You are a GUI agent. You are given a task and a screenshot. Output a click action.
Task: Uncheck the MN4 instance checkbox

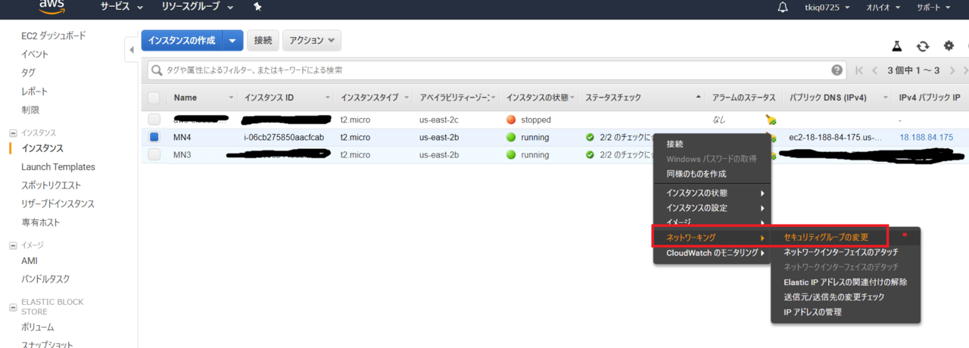click(154, 138)
